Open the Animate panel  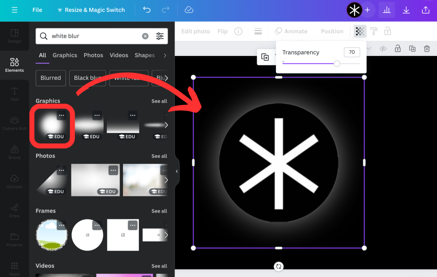291,32
